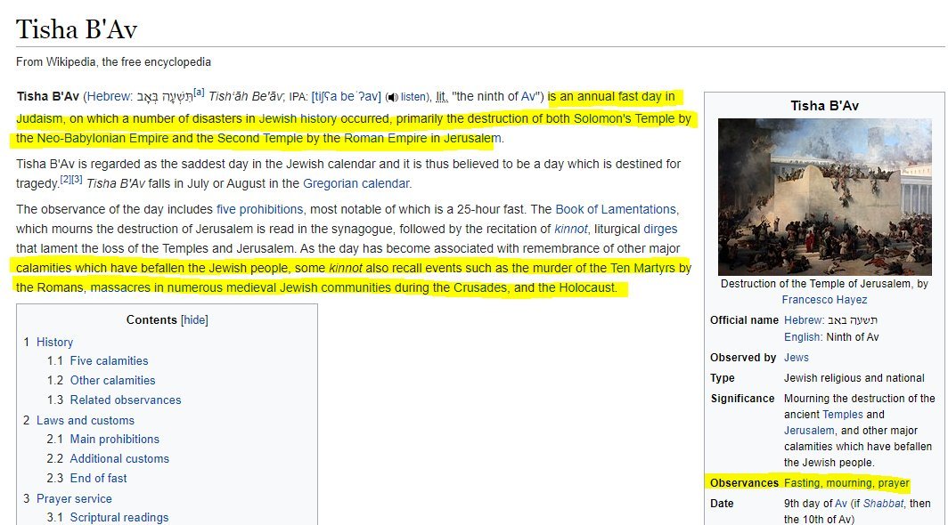This screenshot has width=948, height=525.
Task: Click the infobox Hebrew language link
Action: [x=802, y=320]
